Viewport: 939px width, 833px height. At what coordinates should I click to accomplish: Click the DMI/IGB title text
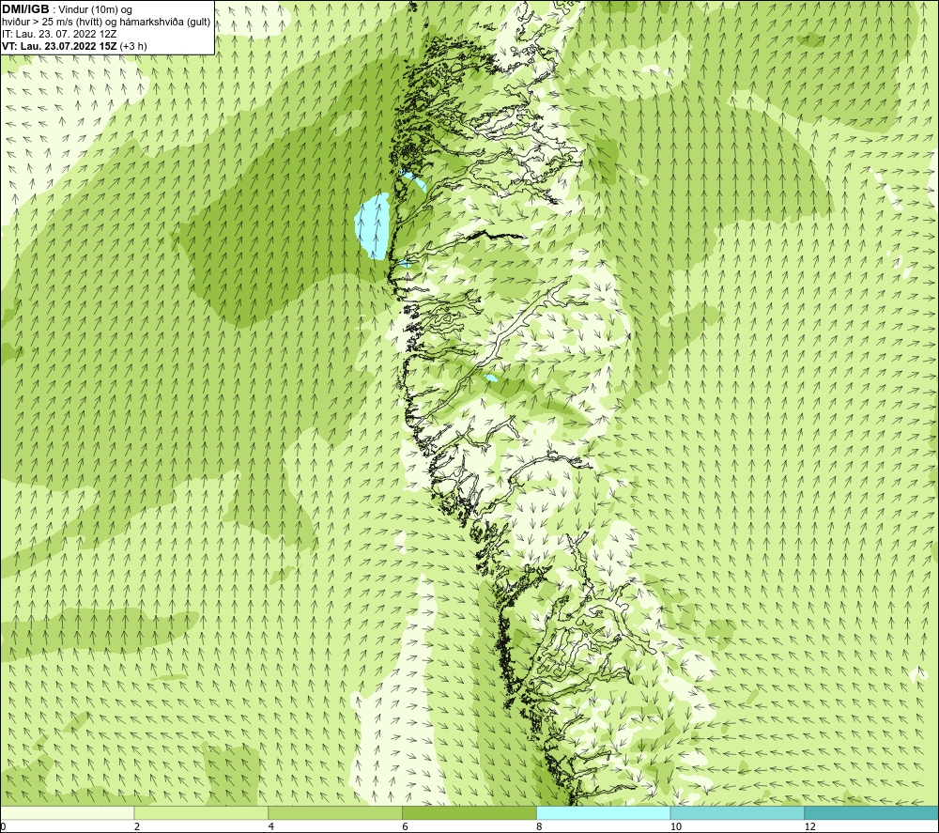coord(25,9)
